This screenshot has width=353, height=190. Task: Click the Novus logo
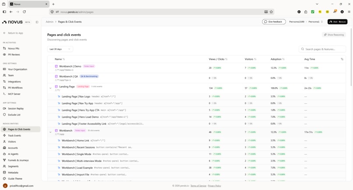pyautogui.click(x=12, y=22)
